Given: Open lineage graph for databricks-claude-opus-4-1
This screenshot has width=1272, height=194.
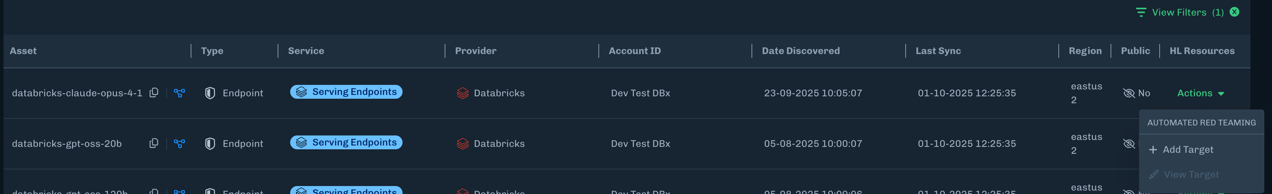Looking at the screenshot, I should coord(179,93).
